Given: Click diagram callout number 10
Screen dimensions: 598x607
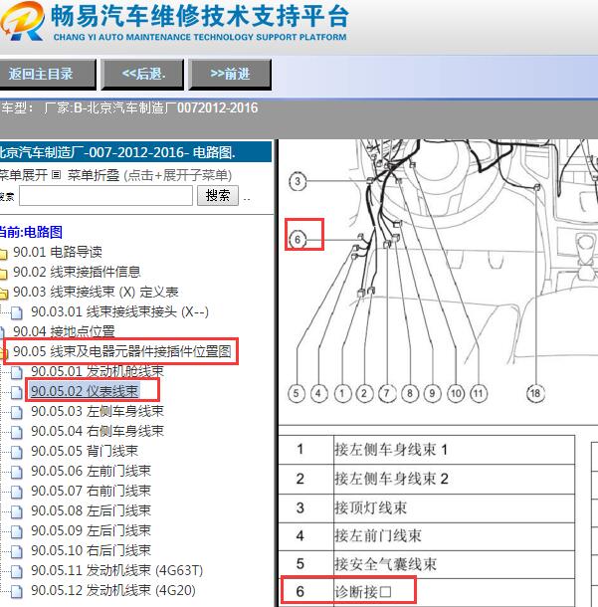Looking at the screenshot, I should (456, 394).
